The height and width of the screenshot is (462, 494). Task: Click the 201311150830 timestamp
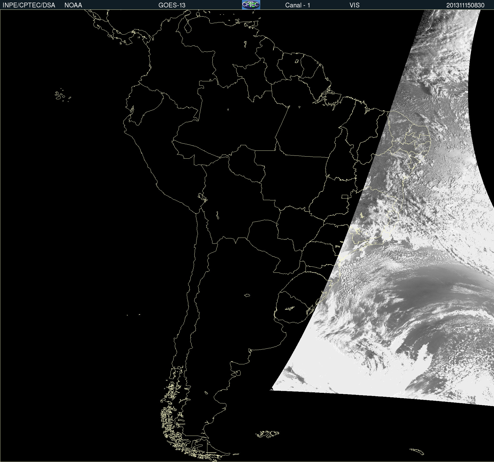[465, 5]
